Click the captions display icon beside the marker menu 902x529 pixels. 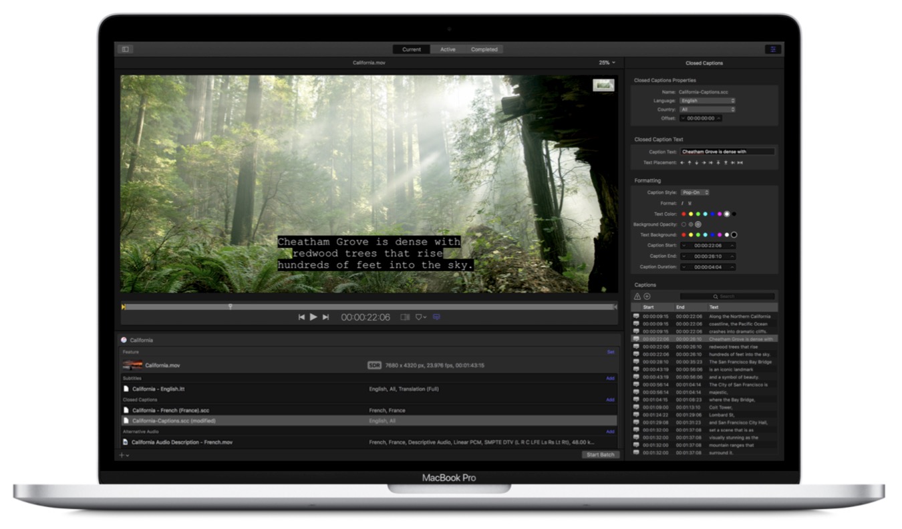coord(436,317)
